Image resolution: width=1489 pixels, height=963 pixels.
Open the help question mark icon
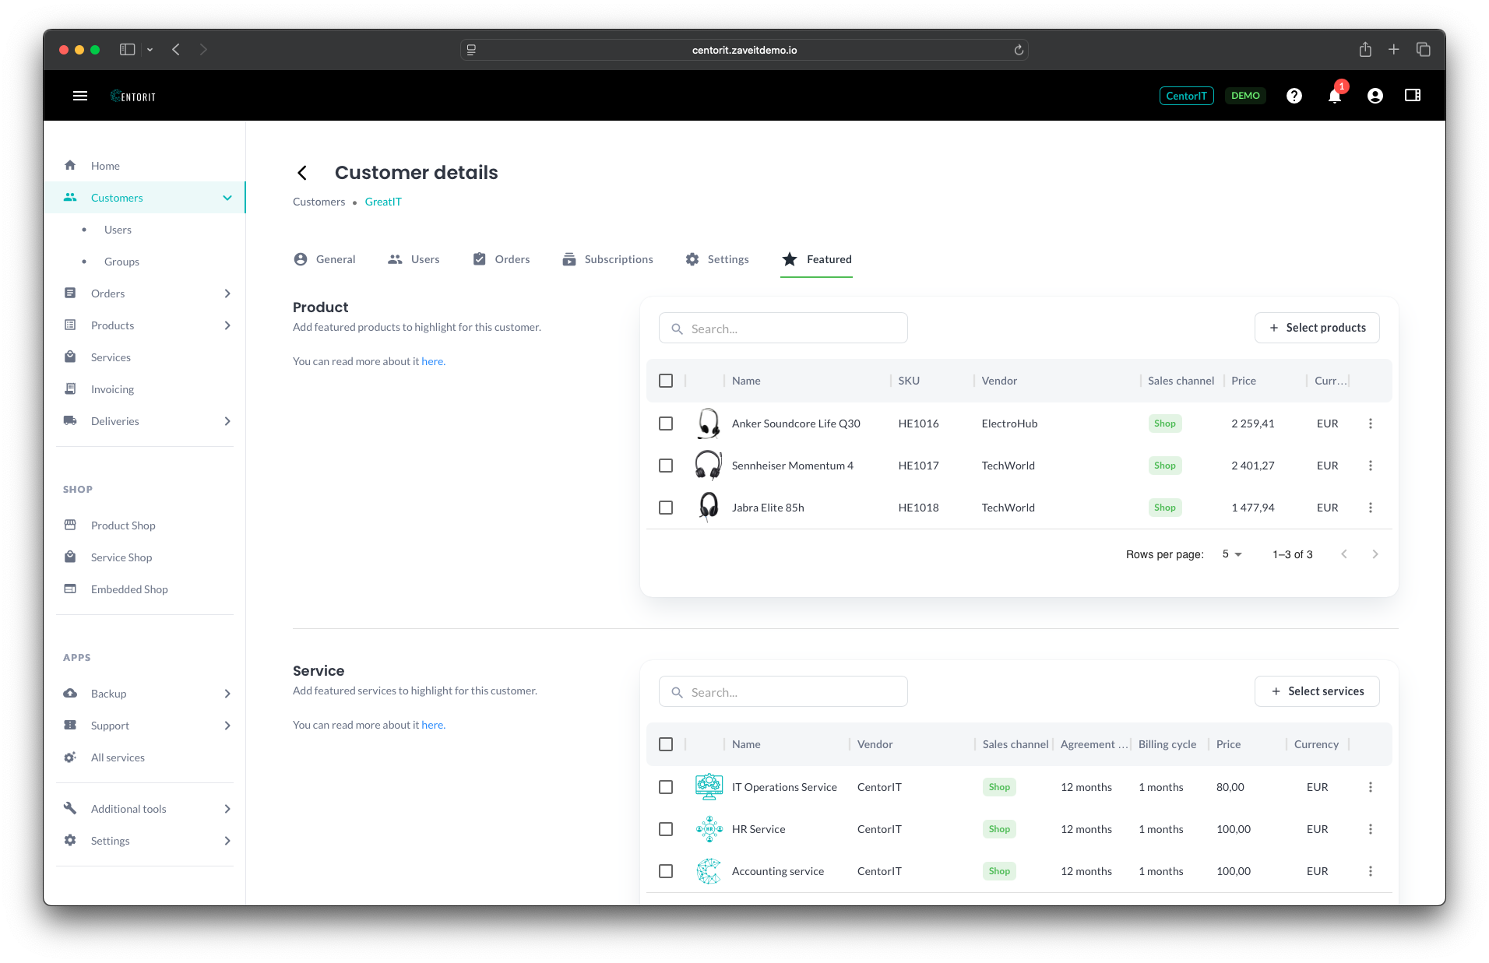[x=1294, y=96]
